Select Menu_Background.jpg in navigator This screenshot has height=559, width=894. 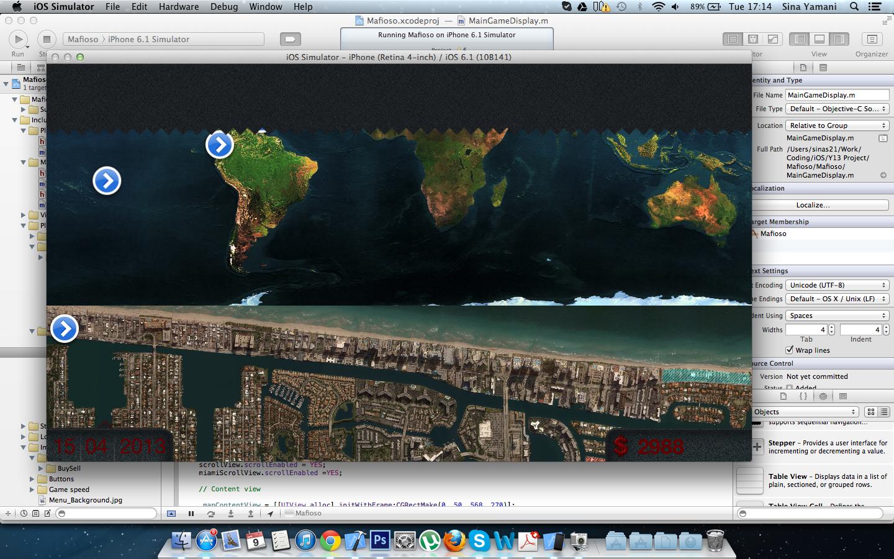[x=85, y=500]
